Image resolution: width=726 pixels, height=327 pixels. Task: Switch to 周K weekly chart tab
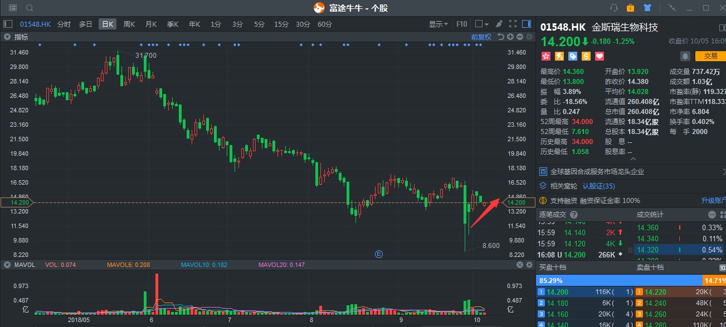(129, 24)
